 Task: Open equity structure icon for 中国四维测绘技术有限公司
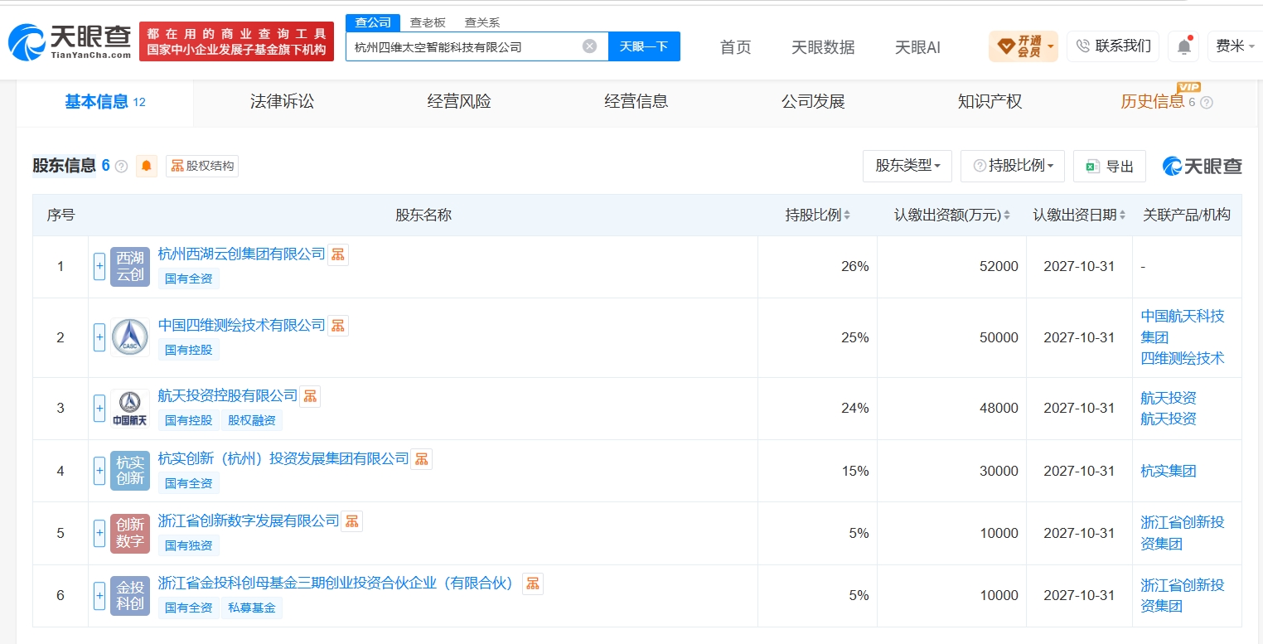[x=338, y=325]
